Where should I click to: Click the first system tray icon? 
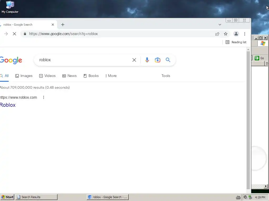point(245,197)
